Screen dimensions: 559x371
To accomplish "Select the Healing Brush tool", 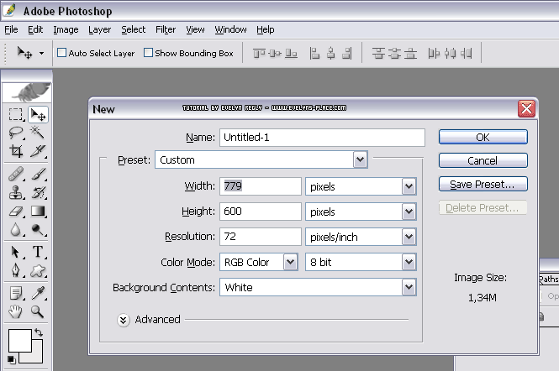I will (16, 174).
